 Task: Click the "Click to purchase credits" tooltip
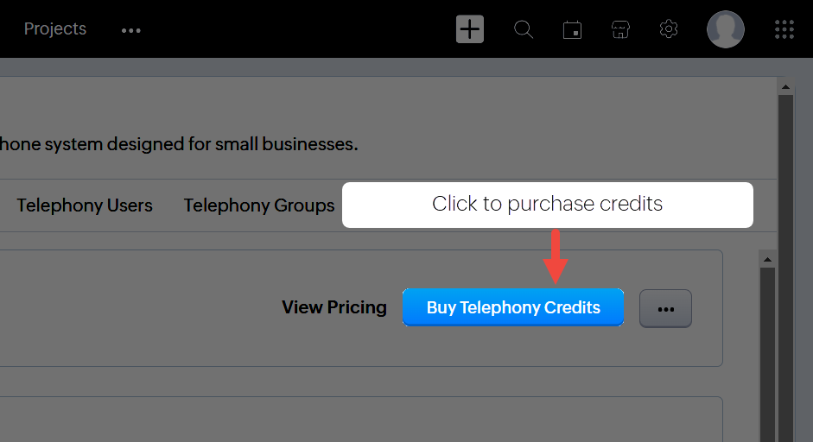(x=547, y=205)
